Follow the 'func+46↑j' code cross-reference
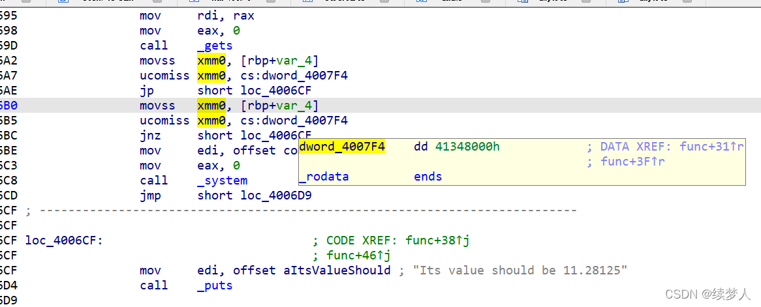This screenshot has height=307, width=761. [359, 256]
